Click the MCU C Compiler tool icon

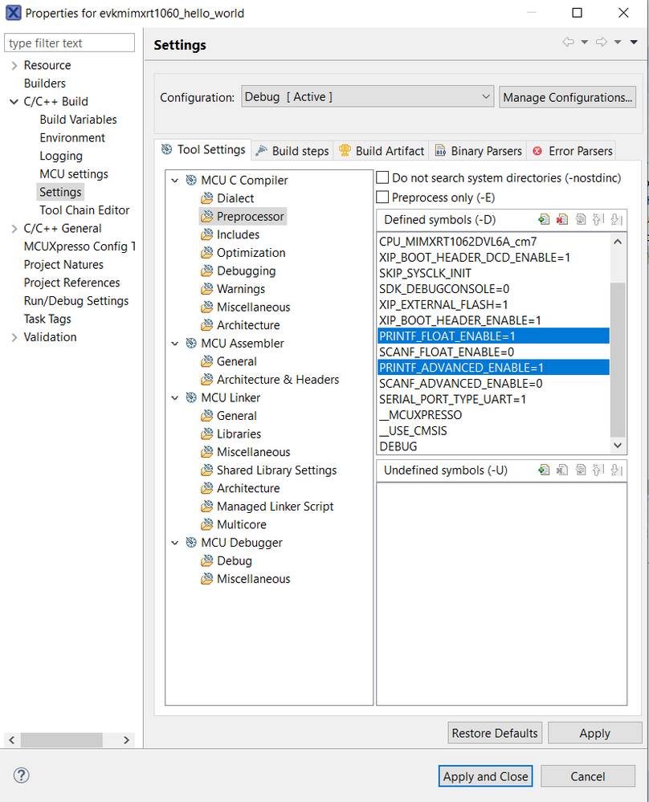click(x=191, y=180)
